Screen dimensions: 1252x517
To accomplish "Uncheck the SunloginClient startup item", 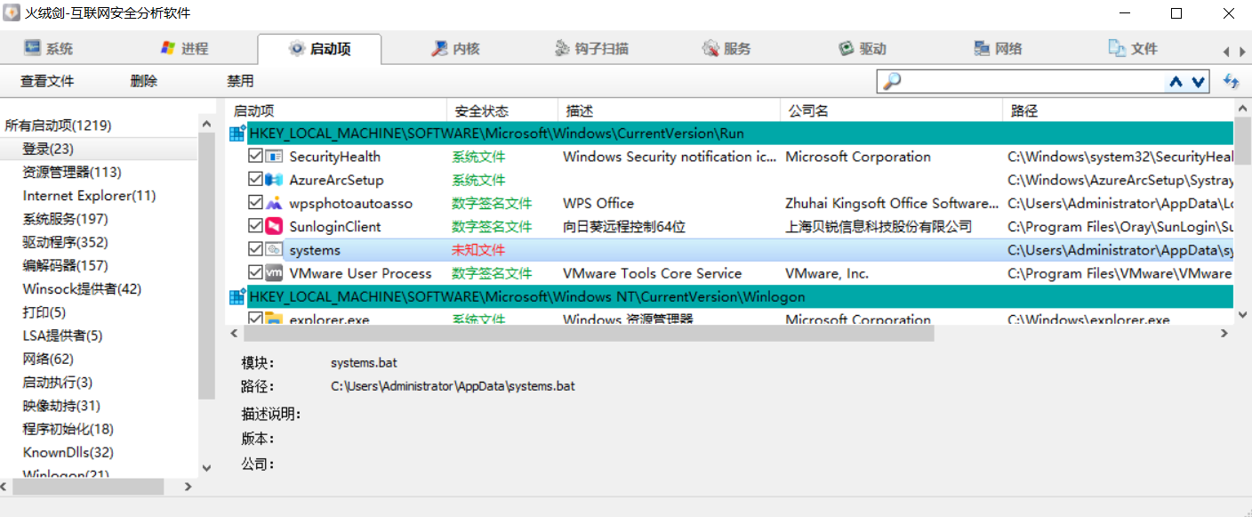I will click(x=256, y=227).
